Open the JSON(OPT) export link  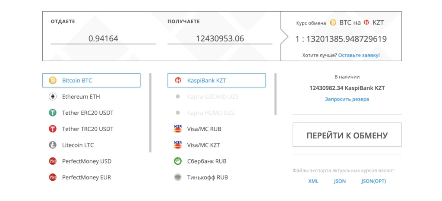click(373, 181)
